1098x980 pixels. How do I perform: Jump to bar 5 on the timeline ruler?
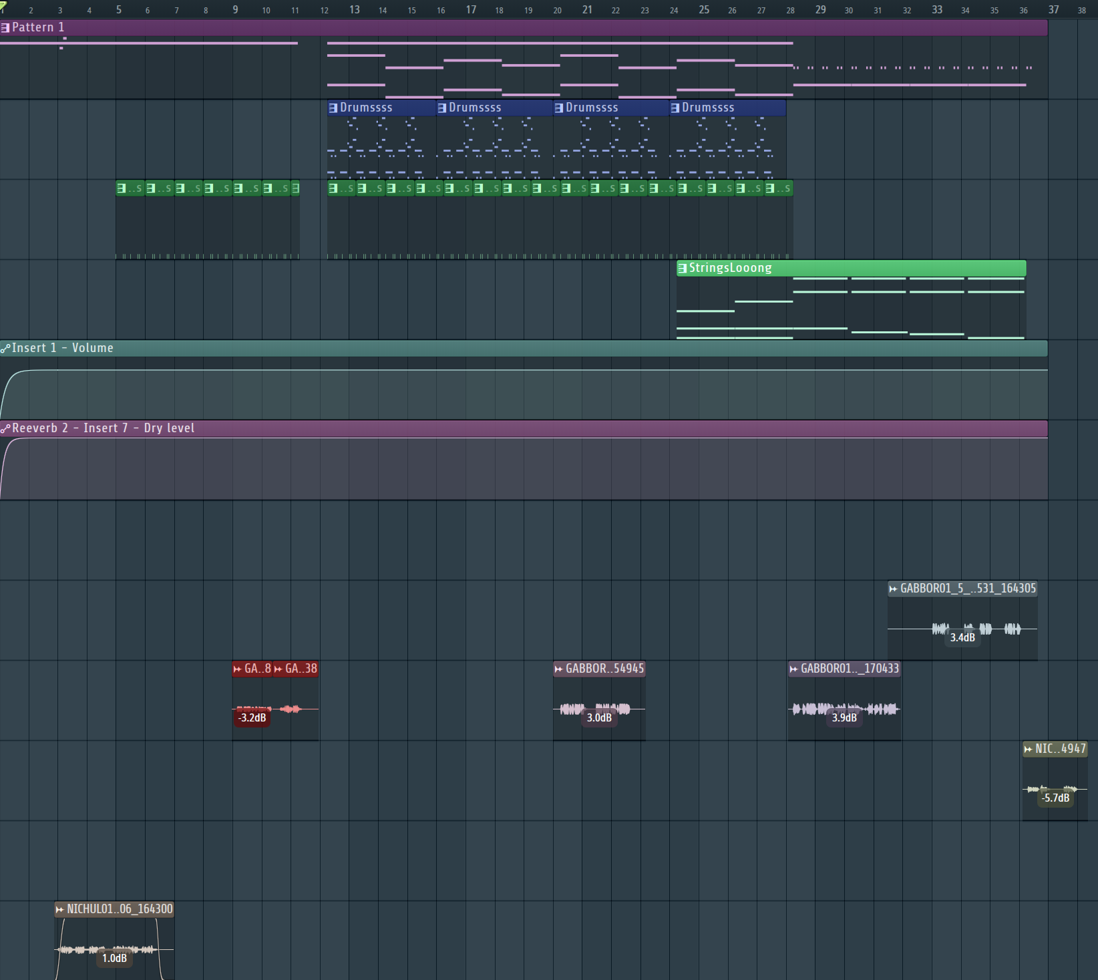(119, 10)
